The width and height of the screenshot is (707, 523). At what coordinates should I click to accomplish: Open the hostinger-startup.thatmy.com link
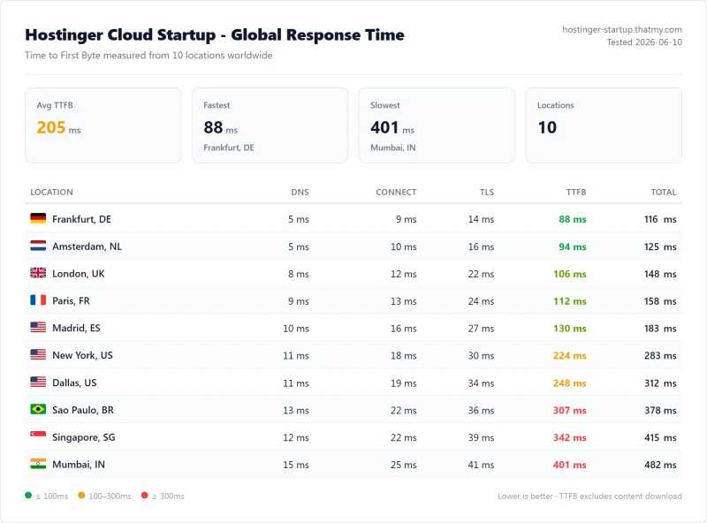point(622,29)
